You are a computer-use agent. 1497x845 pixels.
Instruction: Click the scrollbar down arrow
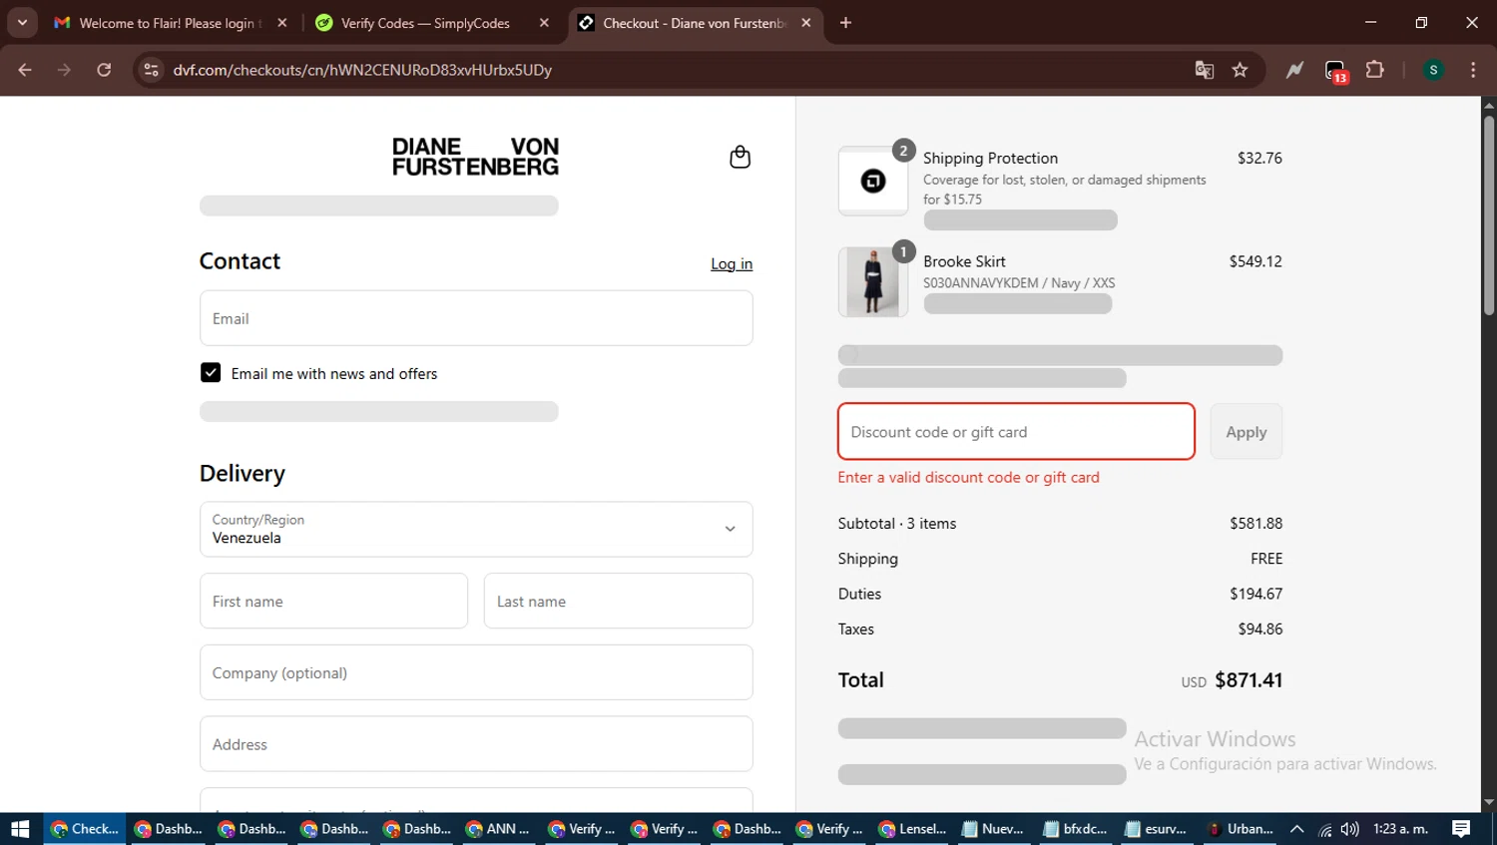(x=1489, y=802)
